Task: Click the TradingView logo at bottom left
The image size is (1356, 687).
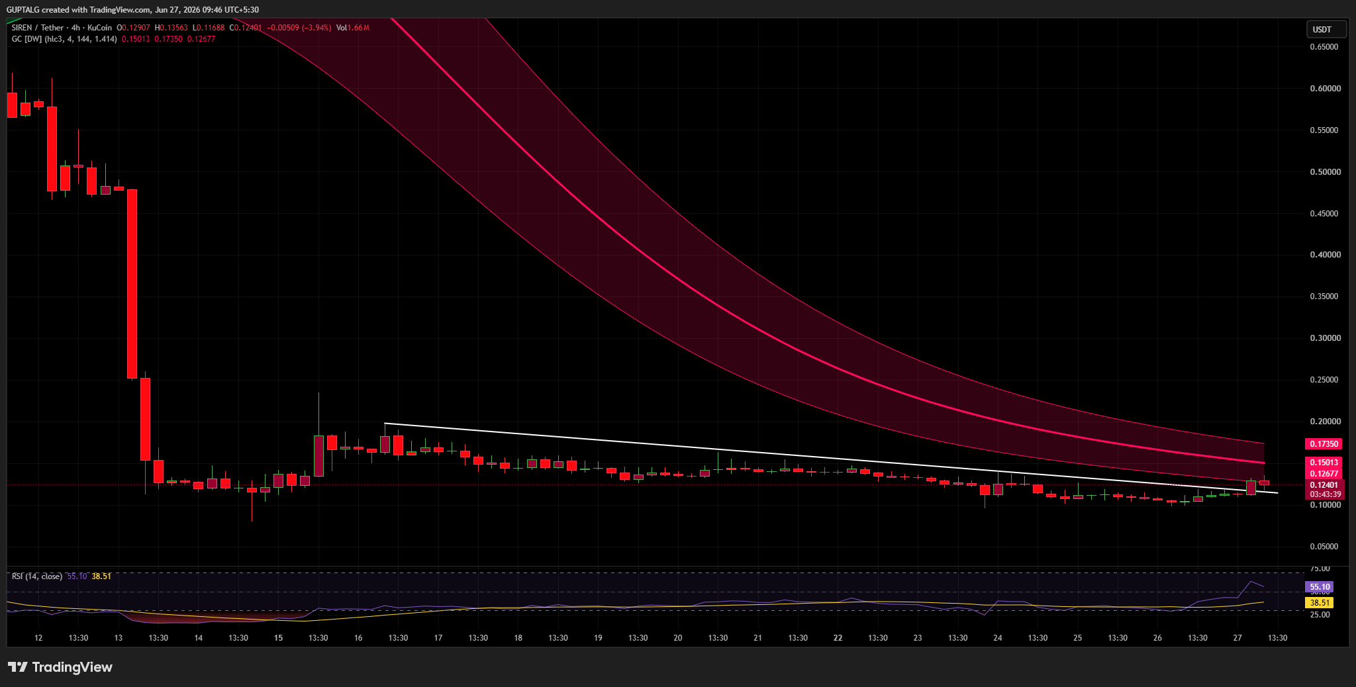Action: pyautogui.click(x=60, y=667)
